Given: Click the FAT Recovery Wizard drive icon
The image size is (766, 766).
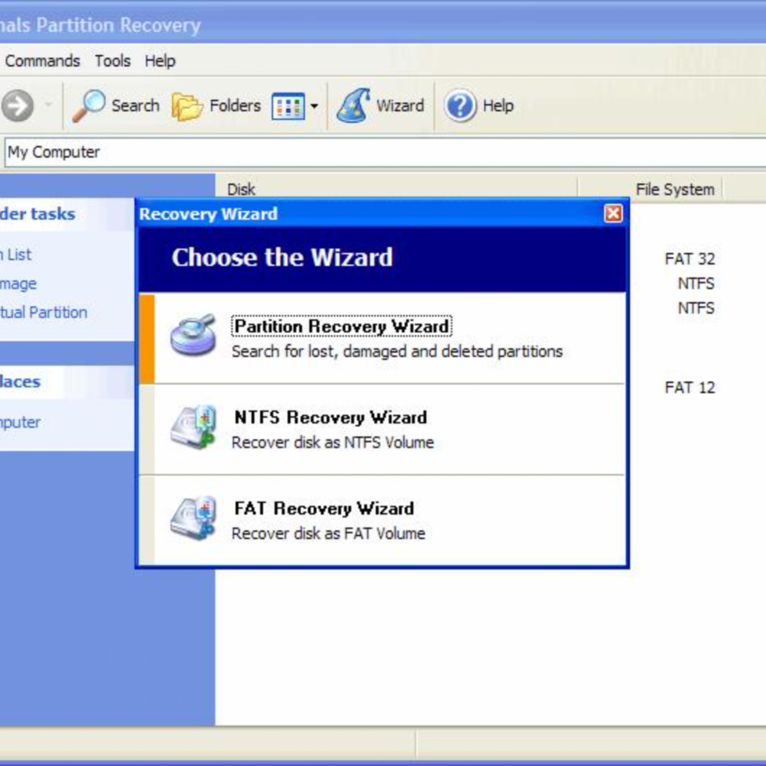Looking at the screenshot, I should pyautogui.click(x=193, y=519).
